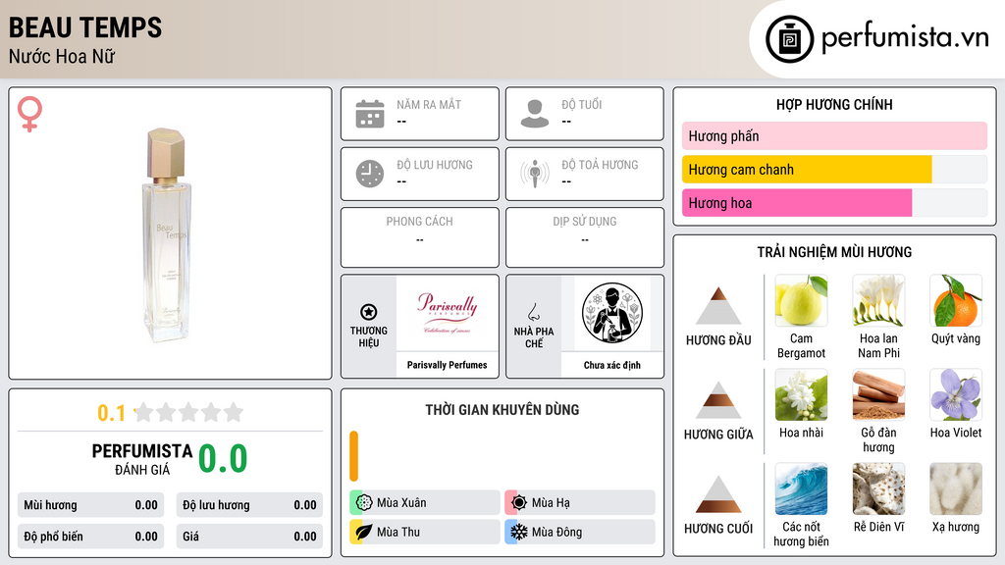Click the star rating row next to 0.1
This screenshot has height=565, width=1005.
click(x=188, y=412)
